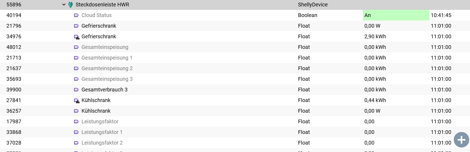The image size is (470, 152).
Task: Click the logged Gefrierschrank kWh variable icon
Action: point(76,37)
